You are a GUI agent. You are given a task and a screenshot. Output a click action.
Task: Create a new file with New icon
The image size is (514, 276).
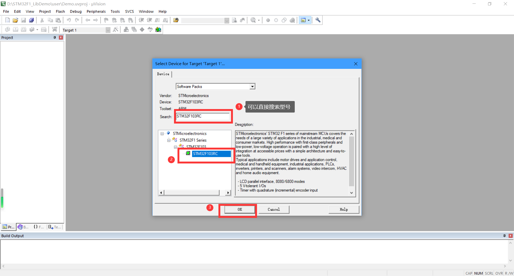coord(7,20)
